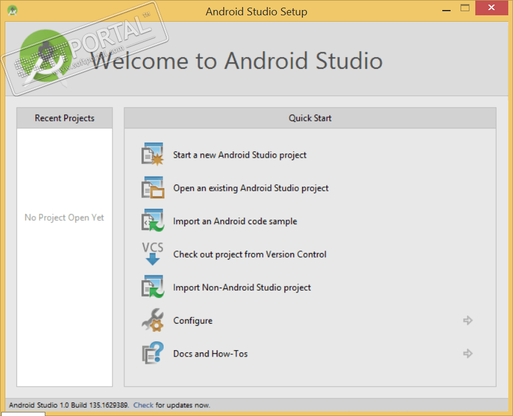
Task: Select Import Non-Android Studio project
Action: pos(242,288)
